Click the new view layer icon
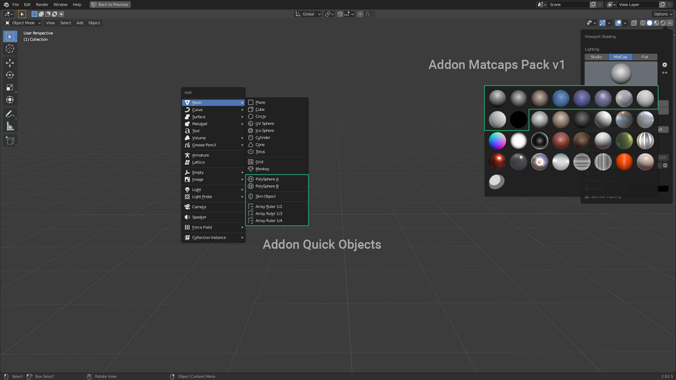The width and height of the screenshot is (676, 380). pos(662,4)
